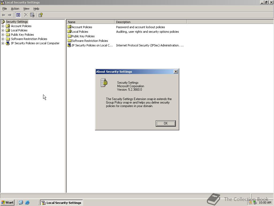274x206 pixels.
Task: Click the Local Policies folder icon in tree
Action: (8, 30)
